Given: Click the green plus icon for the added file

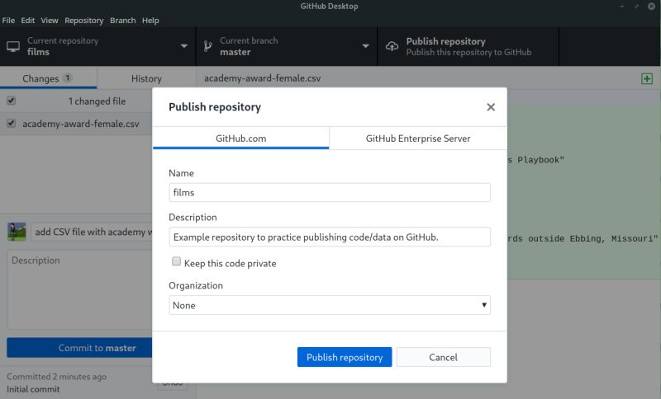Looking at the screenshot, I should point(647,78).
